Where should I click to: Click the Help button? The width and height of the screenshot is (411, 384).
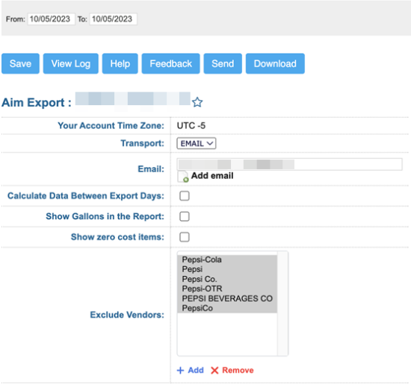(x=120, y=63)
